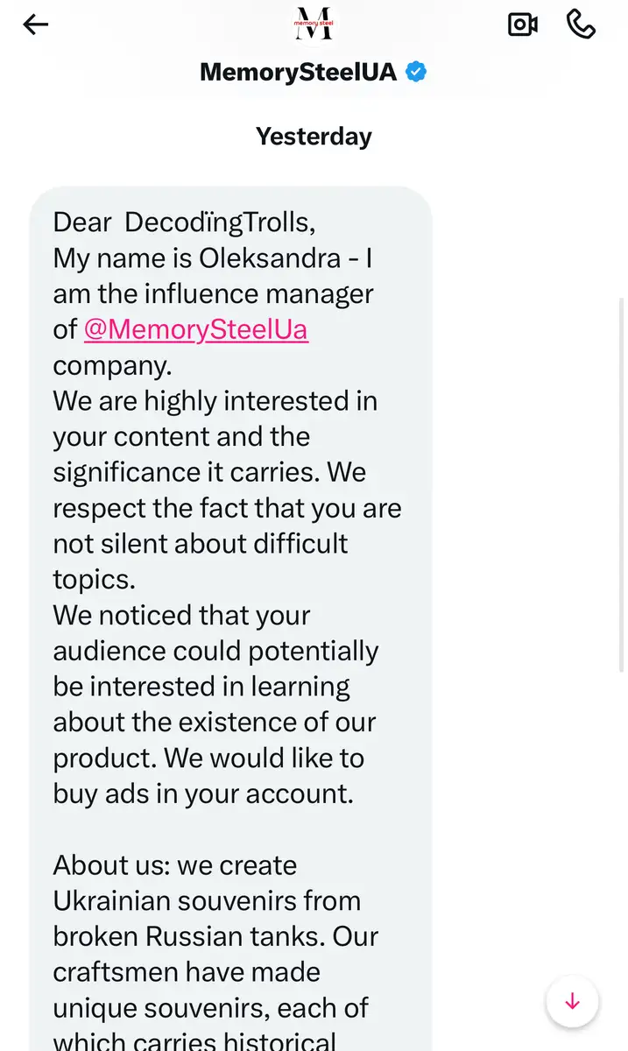Click the conversation scrollbar

pos(622,482)
